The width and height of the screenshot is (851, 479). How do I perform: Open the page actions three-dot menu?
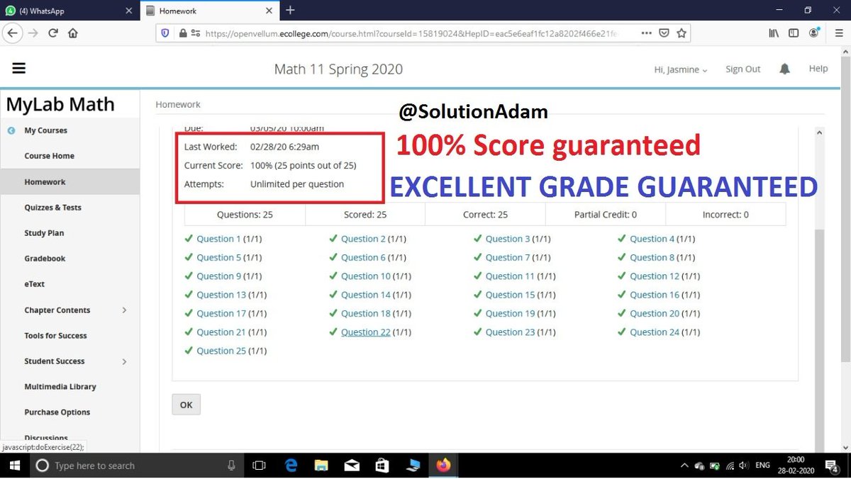tap(646, 33)
